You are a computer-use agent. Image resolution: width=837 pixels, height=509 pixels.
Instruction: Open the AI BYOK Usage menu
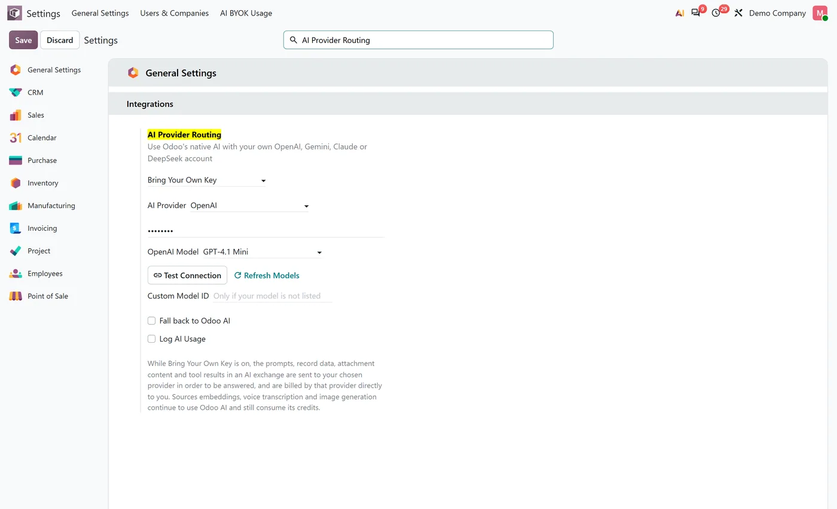pyautogui.click(x=246, y=13)
